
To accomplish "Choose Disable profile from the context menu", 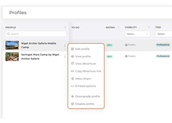I will click(x=84, y=104).
